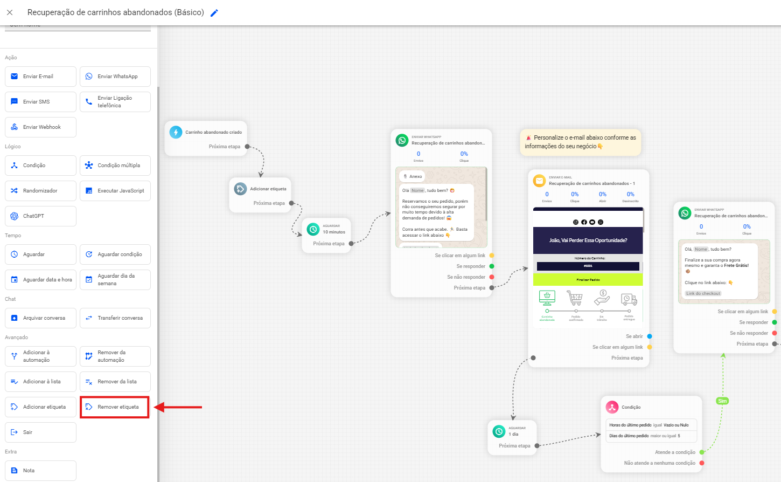Select the Aguardar clock icon

coord(15,254)
